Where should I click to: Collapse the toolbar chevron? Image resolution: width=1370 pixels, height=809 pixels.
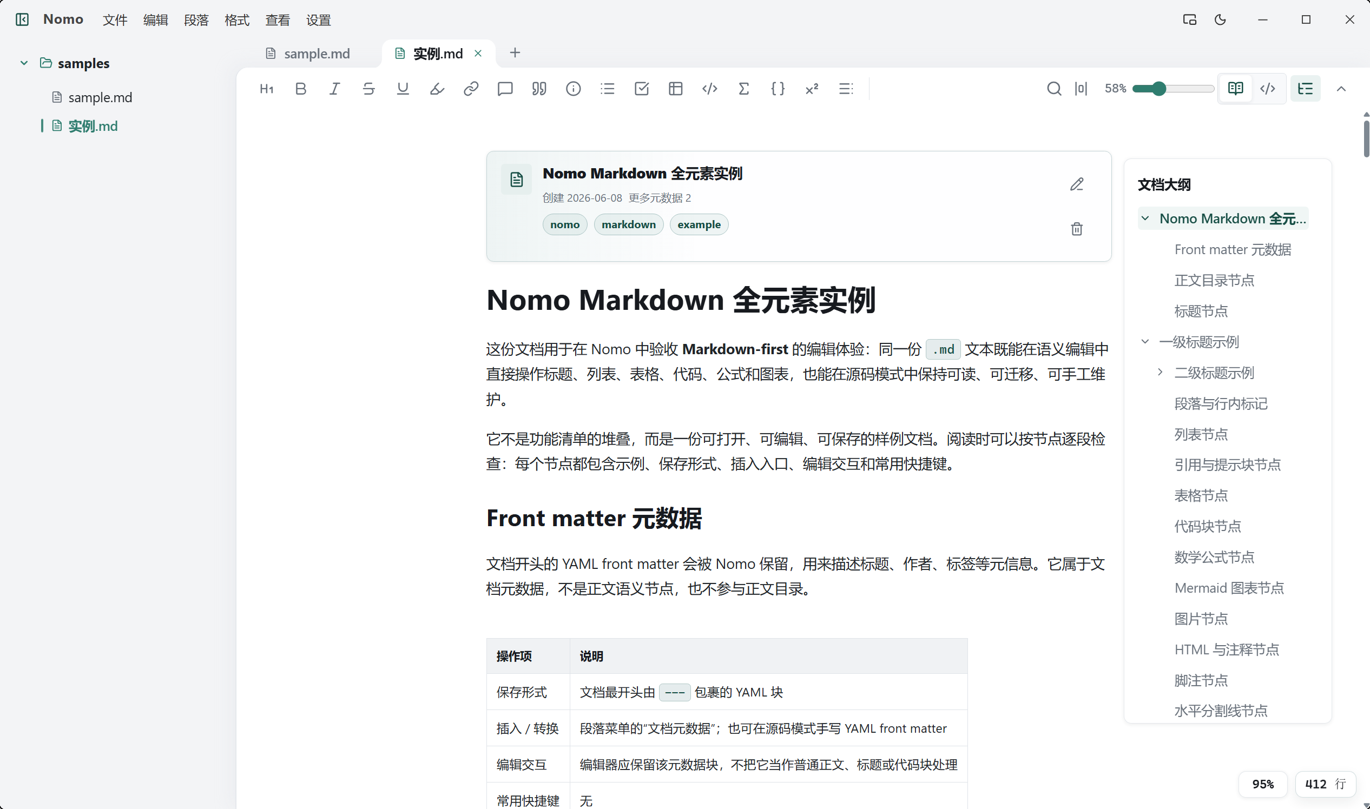coord(1341,89)
